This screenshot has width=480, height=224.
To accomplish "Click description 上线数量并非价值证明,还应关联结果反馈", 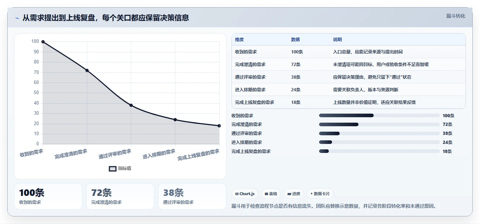I will click(374, 102).
